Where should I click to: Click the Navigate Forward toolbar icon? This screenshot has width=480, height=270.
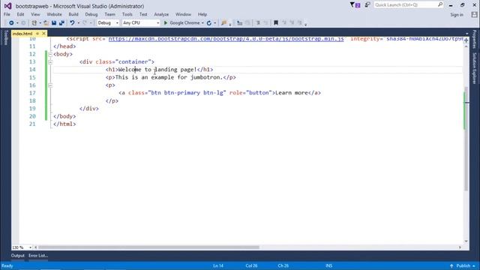(23, 23)
